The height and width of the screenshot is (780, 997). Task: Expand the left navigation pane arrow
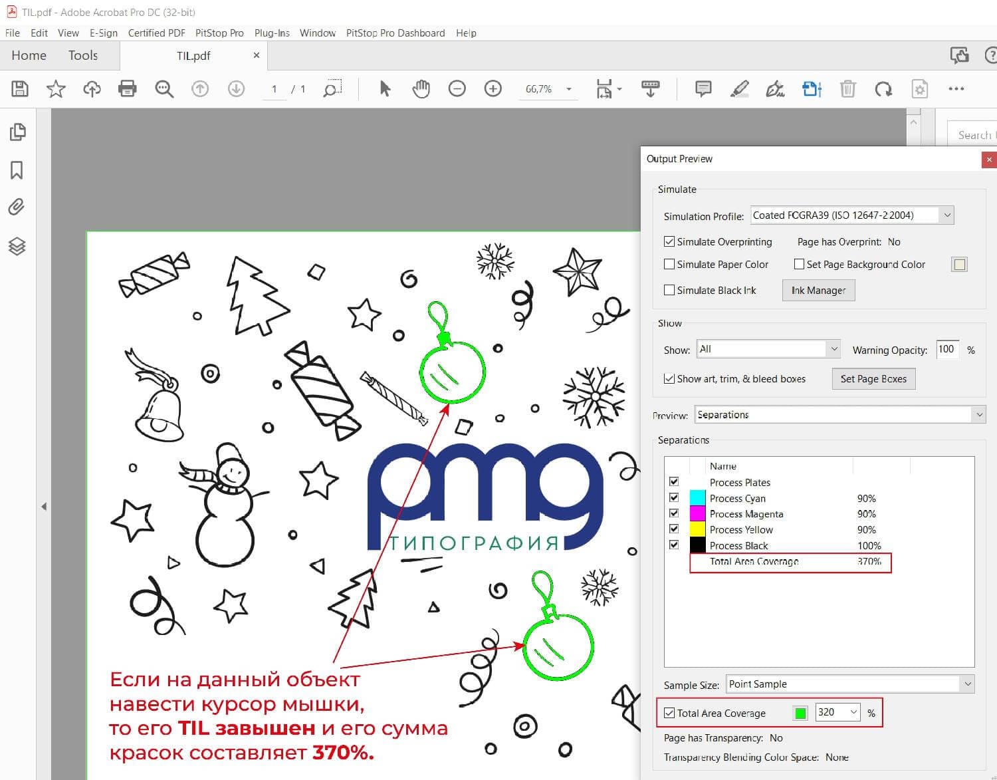(x=44, y=507)
